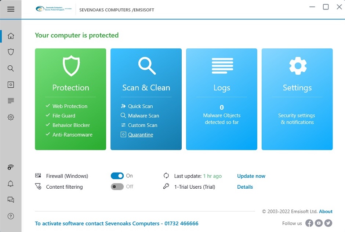Viewport: 345px width, 232px height.
Task: Click '1-Trial Users (Trial)' license text
Action: [x=195, y=187]
